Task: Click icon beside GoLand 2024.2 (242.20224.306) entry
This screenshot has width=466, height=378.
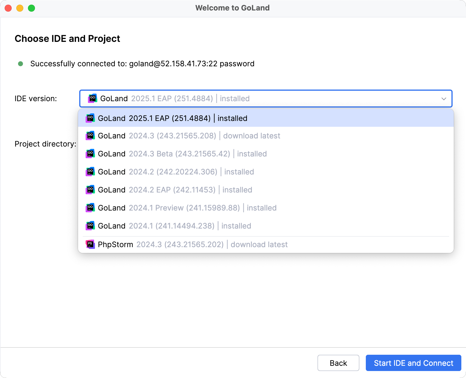Action: tap(90, 172)
